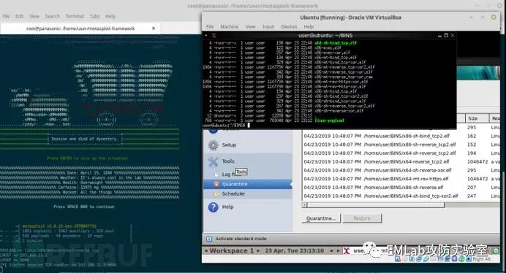This screenshot has width=506, height=273.
Task: Click the Activate standard mode icon
Action: 209,239
